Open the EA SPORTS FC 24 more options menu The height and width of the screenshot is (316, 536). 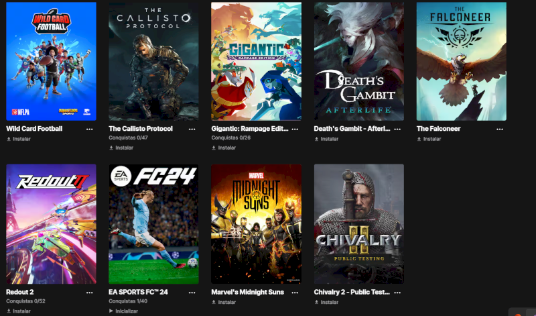192,293
